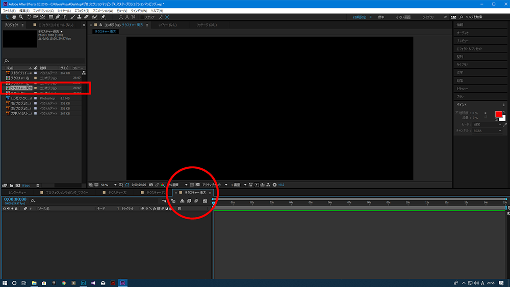Open the ファイル(F) menu

tap(9, 11)
